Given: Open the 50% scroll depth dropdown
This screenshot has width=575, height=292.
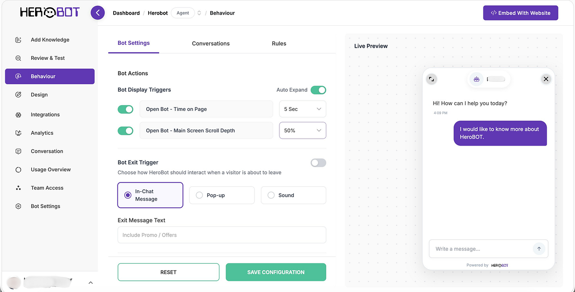Looking at the screenshot, I should [x=302, y=130].
